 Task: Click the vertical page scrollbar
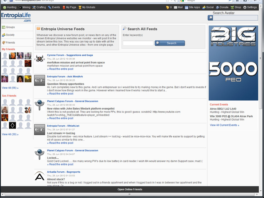(x=261, y=58)
